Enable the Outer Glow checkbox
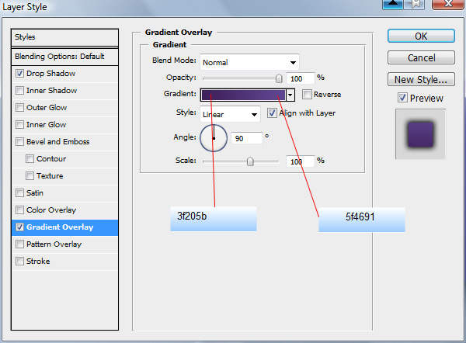The height and width of the screenshot is (343, 466). (19, 108)
